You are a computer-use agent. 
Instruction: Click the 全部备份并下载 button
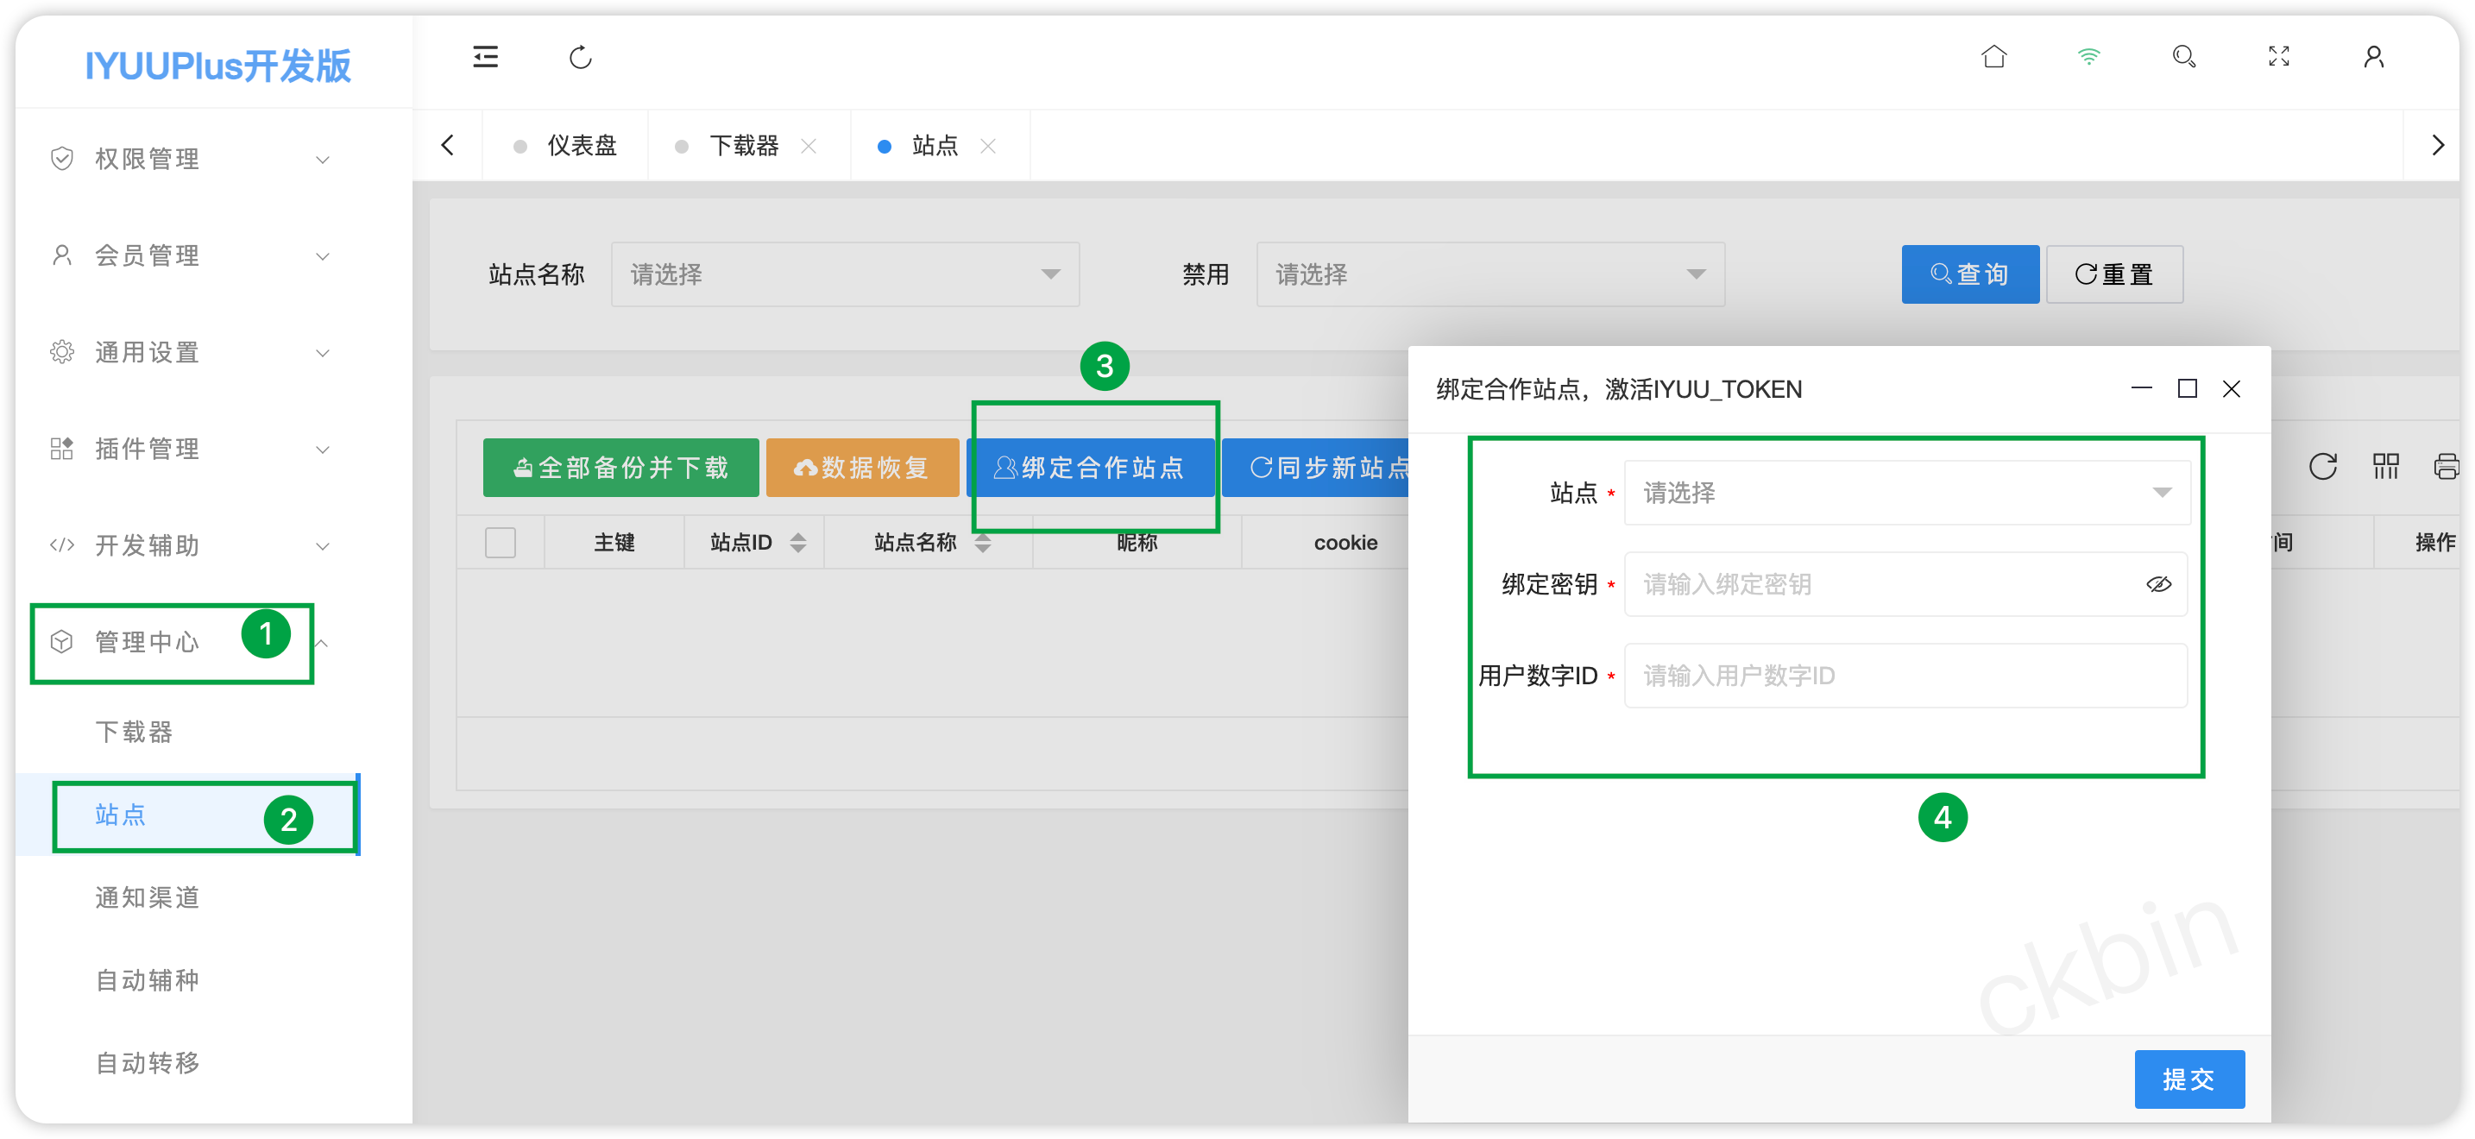[x=620, y=468]
